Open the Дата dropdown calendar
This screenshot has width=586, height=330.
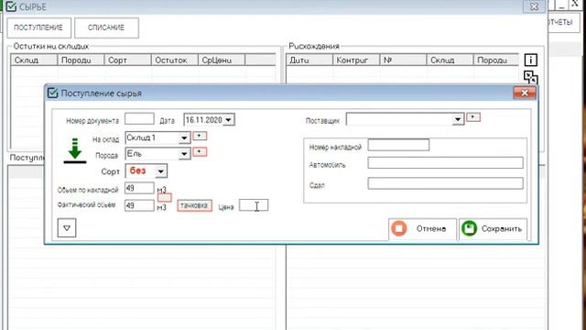(x=229, y=120)
